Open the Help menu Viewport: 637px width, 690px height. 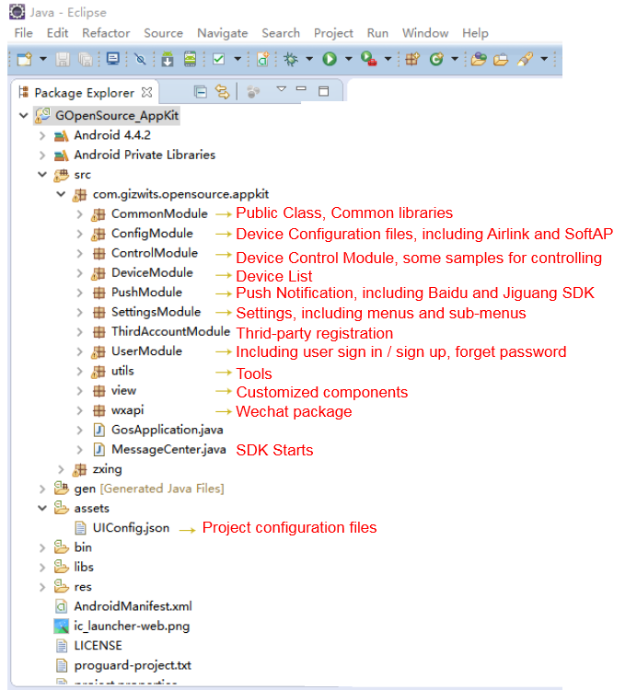coord(475,33)
